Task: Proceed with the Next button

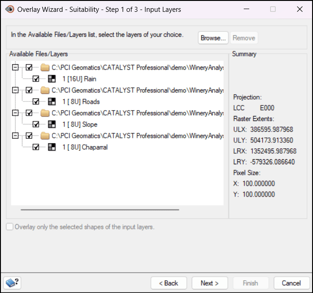Action: click(210, 283)
